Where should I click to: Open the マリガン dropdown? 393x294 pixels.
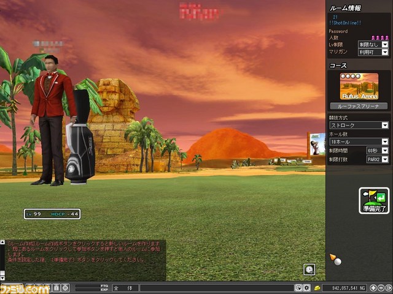(373, 52)
